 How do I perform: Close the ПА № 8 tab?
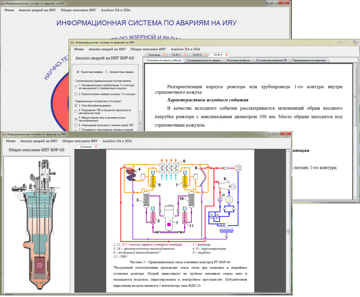[x=227, y=55]
